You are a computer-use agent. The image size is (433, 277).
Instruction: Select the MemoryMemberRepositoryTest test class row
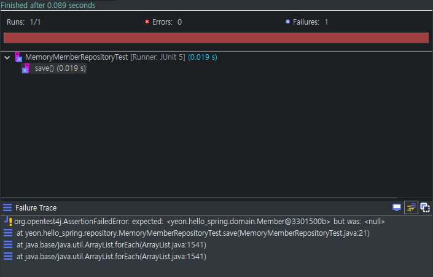click(116, 57)
